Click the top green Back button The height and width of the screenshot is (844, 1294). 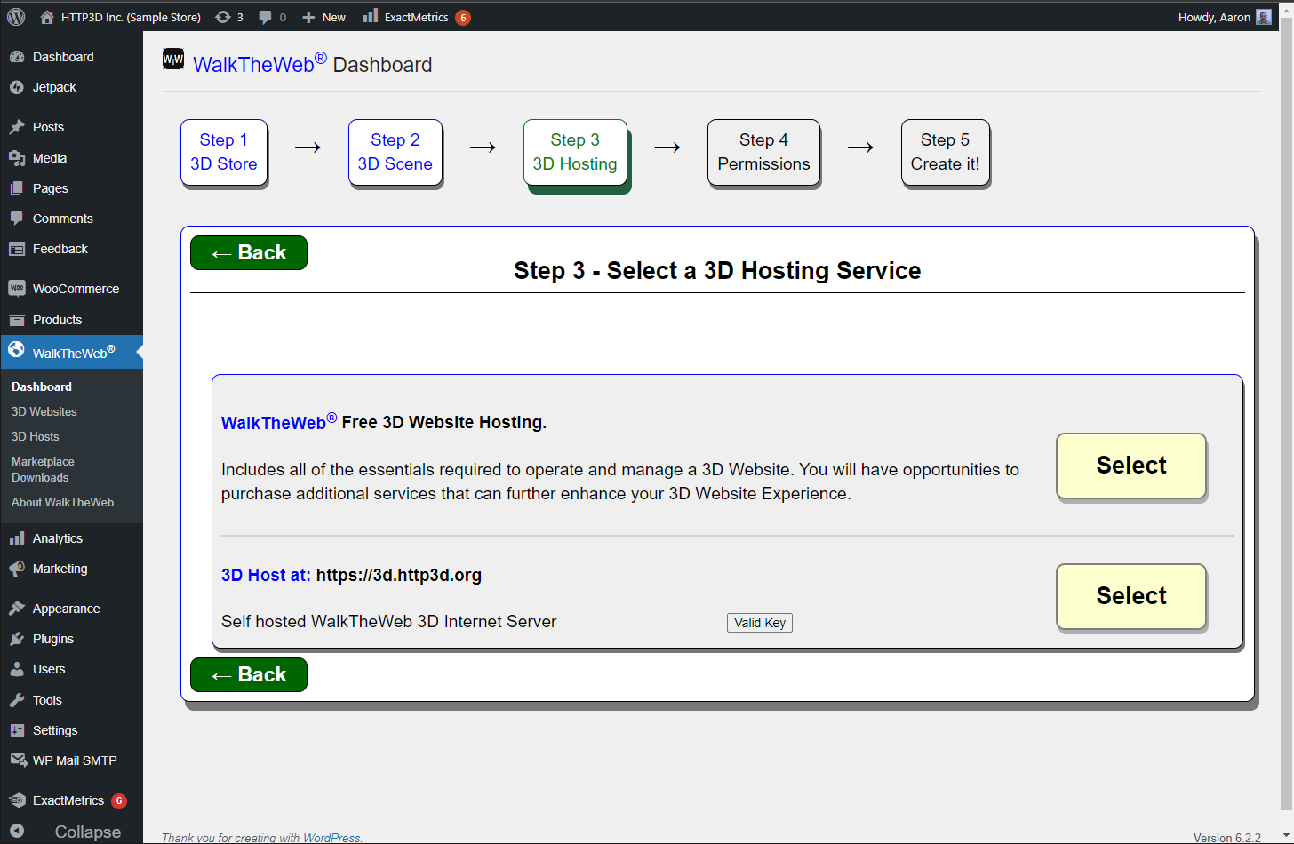(249, 252)
